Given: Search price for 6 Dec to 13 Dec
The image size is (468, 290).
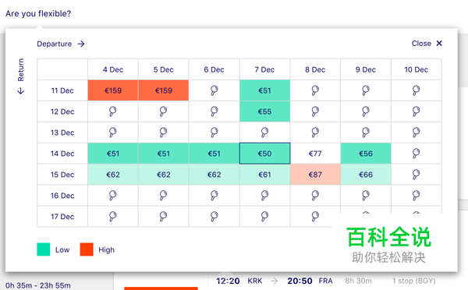Looking at the screenshot, I should click(x=214, y=133).
